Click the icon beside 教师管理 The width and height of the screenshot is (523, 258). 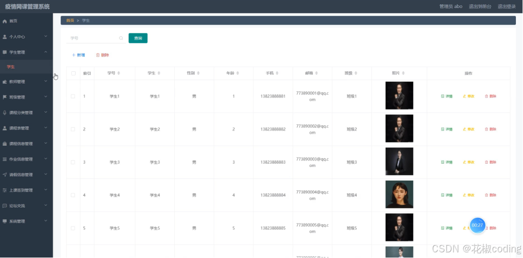pyautogui.click(x=5, y=82)
